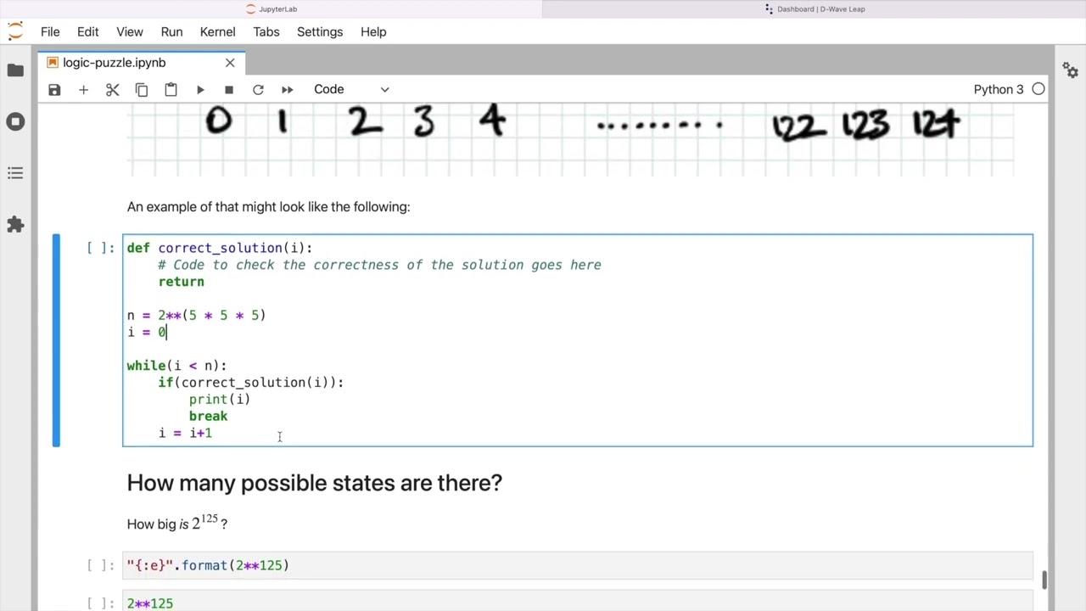The height and width of the screenshot is (611, 1086).
Task: Cut the selected cell with the scissors icon
Action: (112, 89)
